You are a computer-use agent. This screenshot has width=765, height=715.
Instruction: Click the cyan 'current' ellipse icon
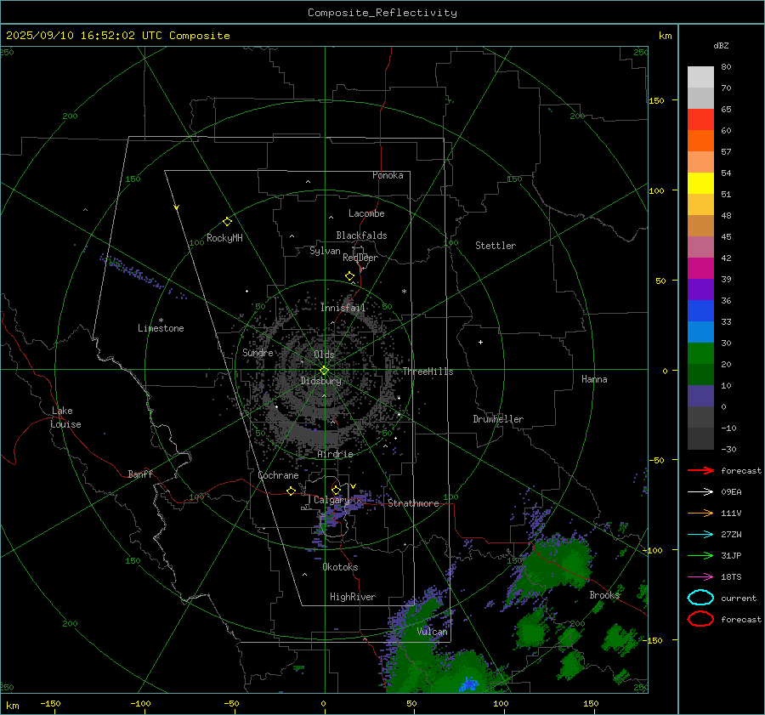(700, 598)
